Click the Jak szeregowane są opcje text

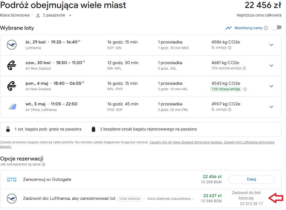[20, 164]
